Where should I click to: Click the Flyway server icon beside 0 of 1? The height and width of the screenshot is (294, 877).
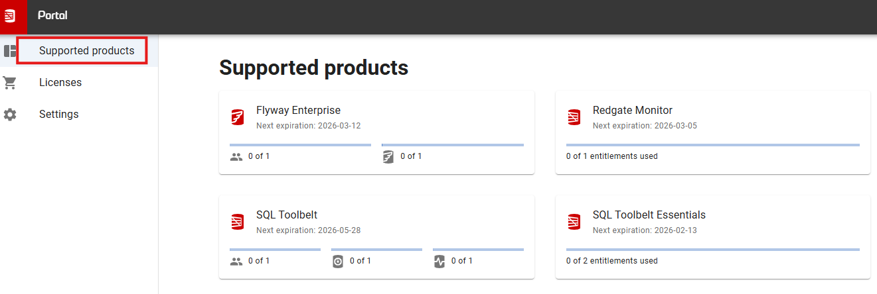pyautogui.click(x=388, y=157)
